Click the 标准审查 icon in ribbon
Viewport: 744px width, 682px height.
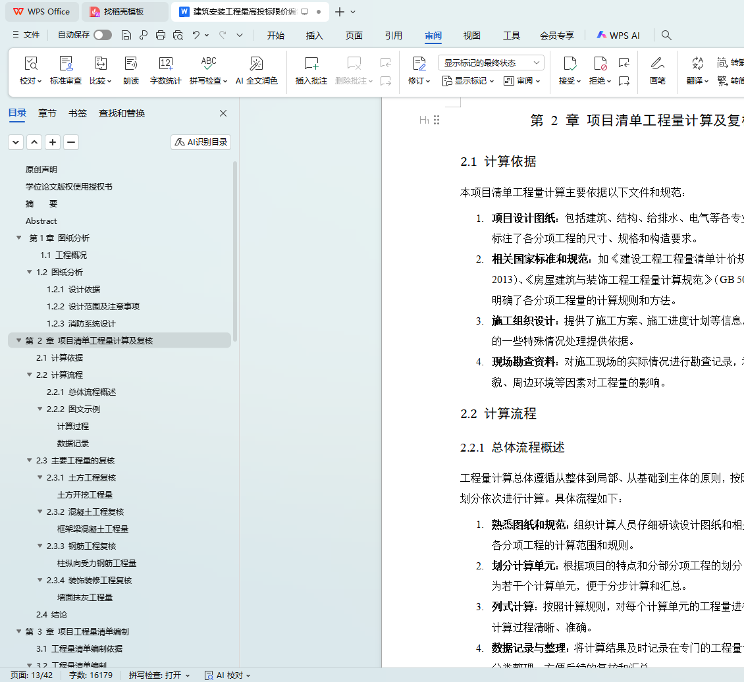coord(66,64)
